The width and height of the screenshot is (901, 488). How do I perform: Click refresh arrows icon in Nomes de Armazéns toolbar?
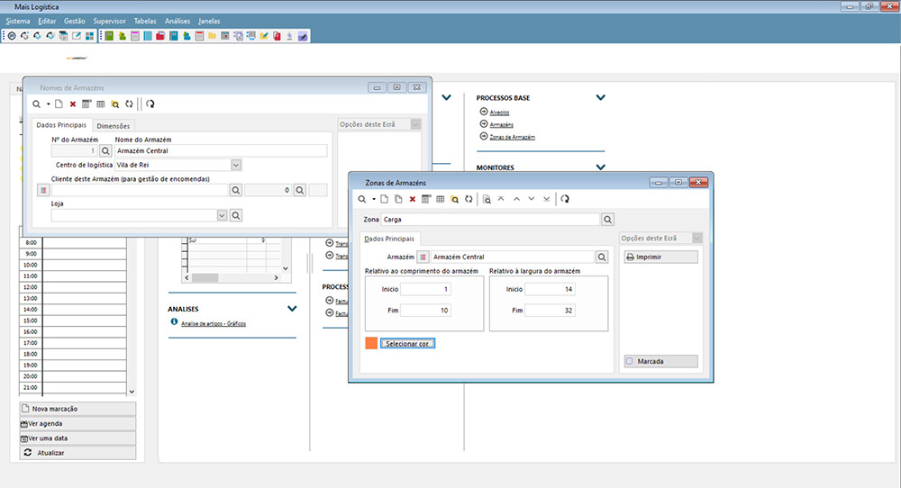[129, 104]
